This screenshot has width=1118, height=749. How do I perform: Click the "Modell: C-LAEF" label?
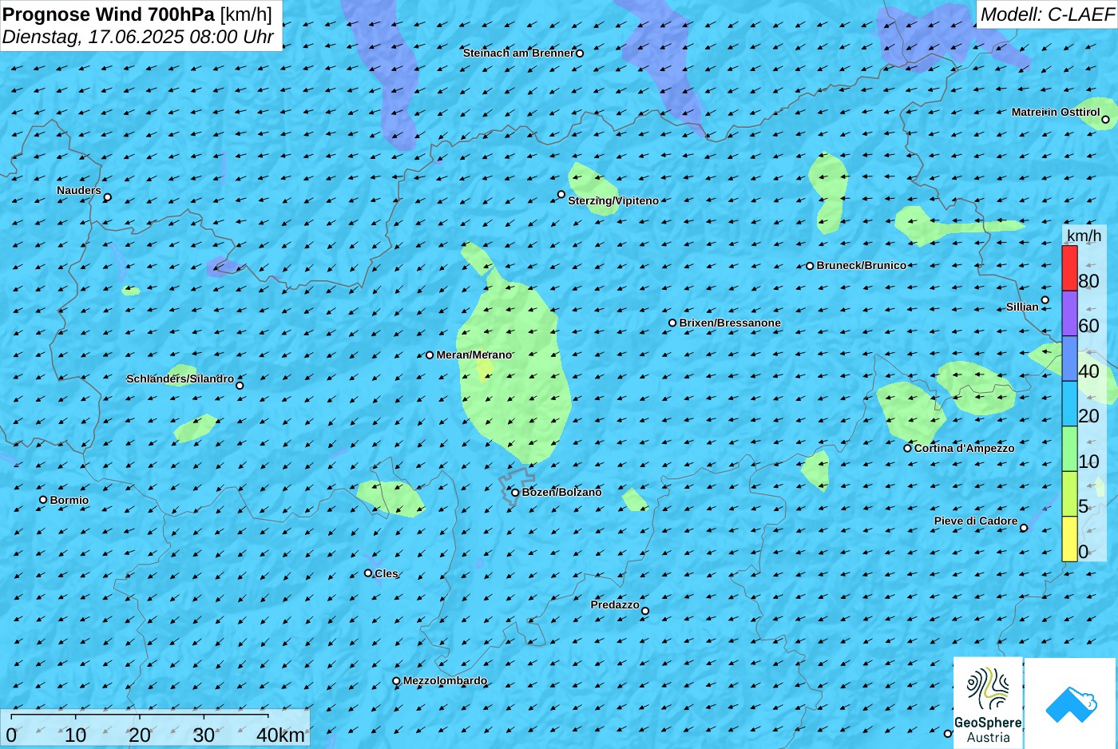point(1047,14)
